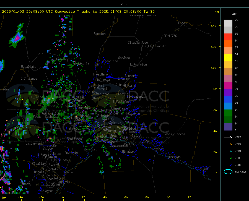Click the V_Flores map label

[46, 190]
